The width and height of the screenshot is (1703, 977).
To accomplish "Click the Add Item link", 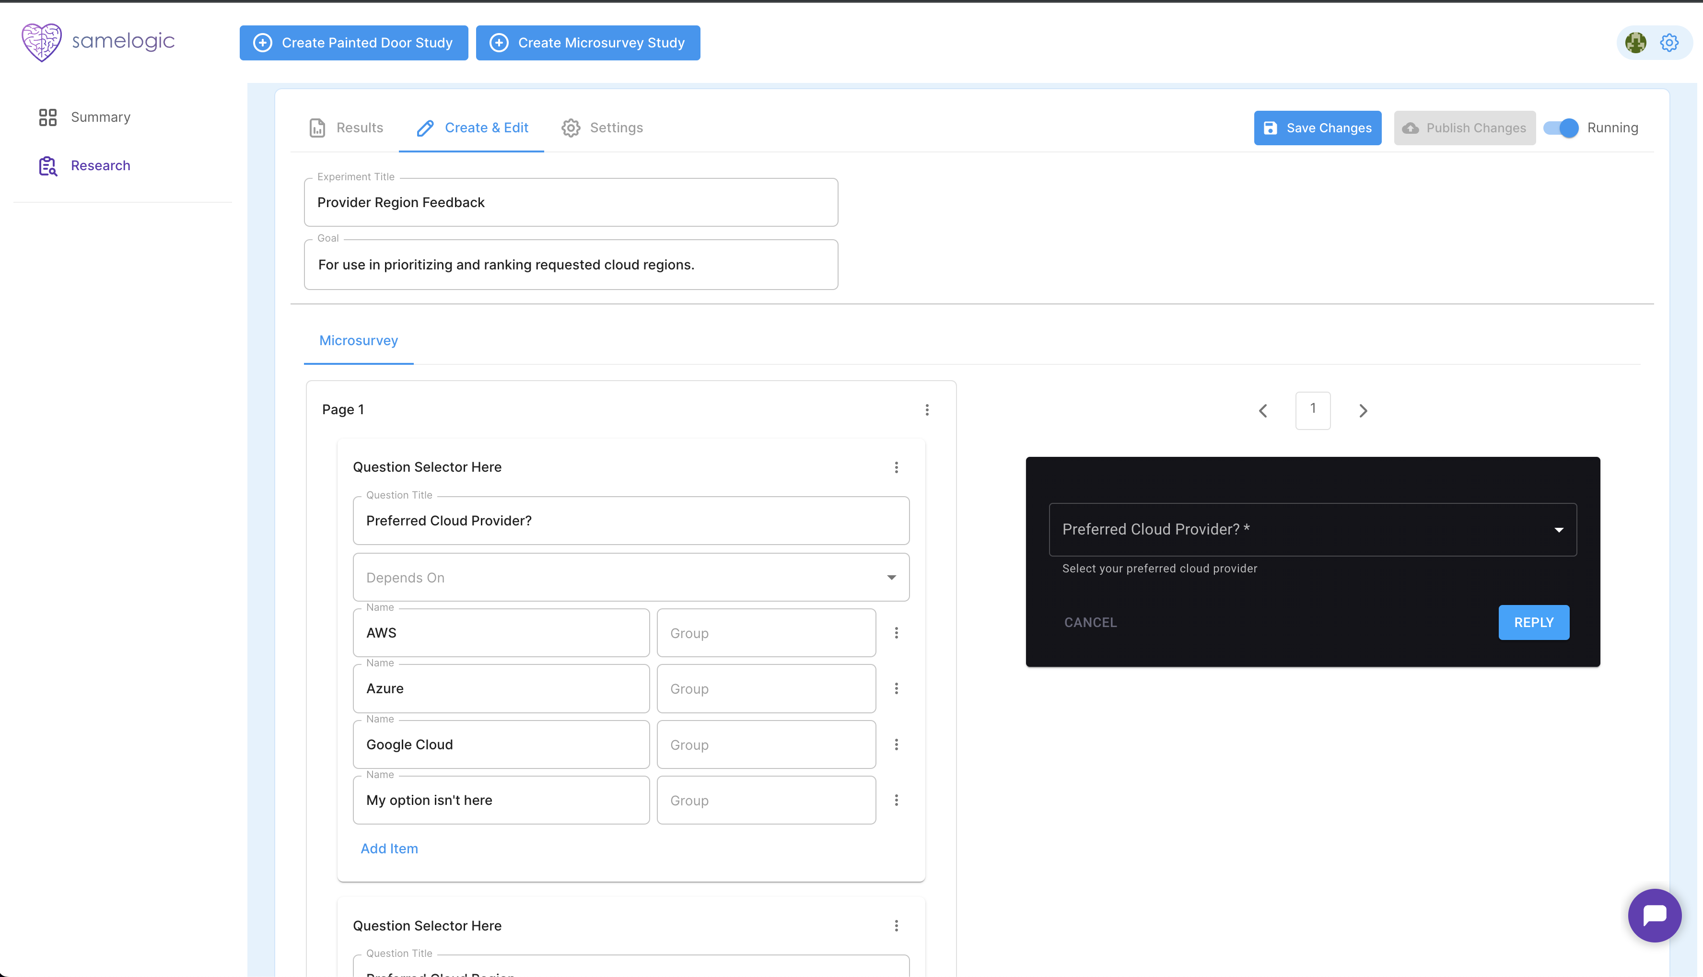I will [389, 848].
